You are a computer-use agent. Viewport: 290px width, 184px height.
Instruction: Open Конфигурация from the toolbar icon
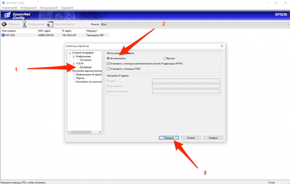tap(24, 24)
